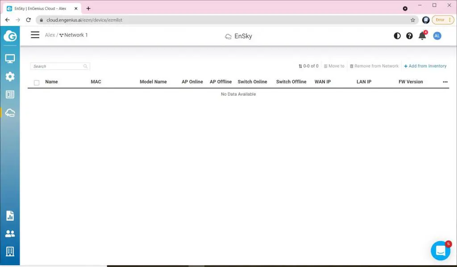The image size is (457, 267).
Task: Open the organization building icon in sidebar
Action: 10,251
